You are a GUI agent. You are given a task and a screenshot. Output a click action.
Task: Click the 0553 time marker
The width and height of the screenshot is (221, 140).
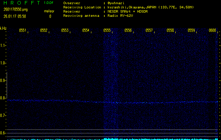coord(65,30)
